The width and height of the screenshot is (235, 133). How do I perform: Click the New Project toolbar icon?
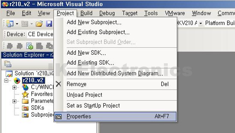pyautogui.click(x=10, y=23)
